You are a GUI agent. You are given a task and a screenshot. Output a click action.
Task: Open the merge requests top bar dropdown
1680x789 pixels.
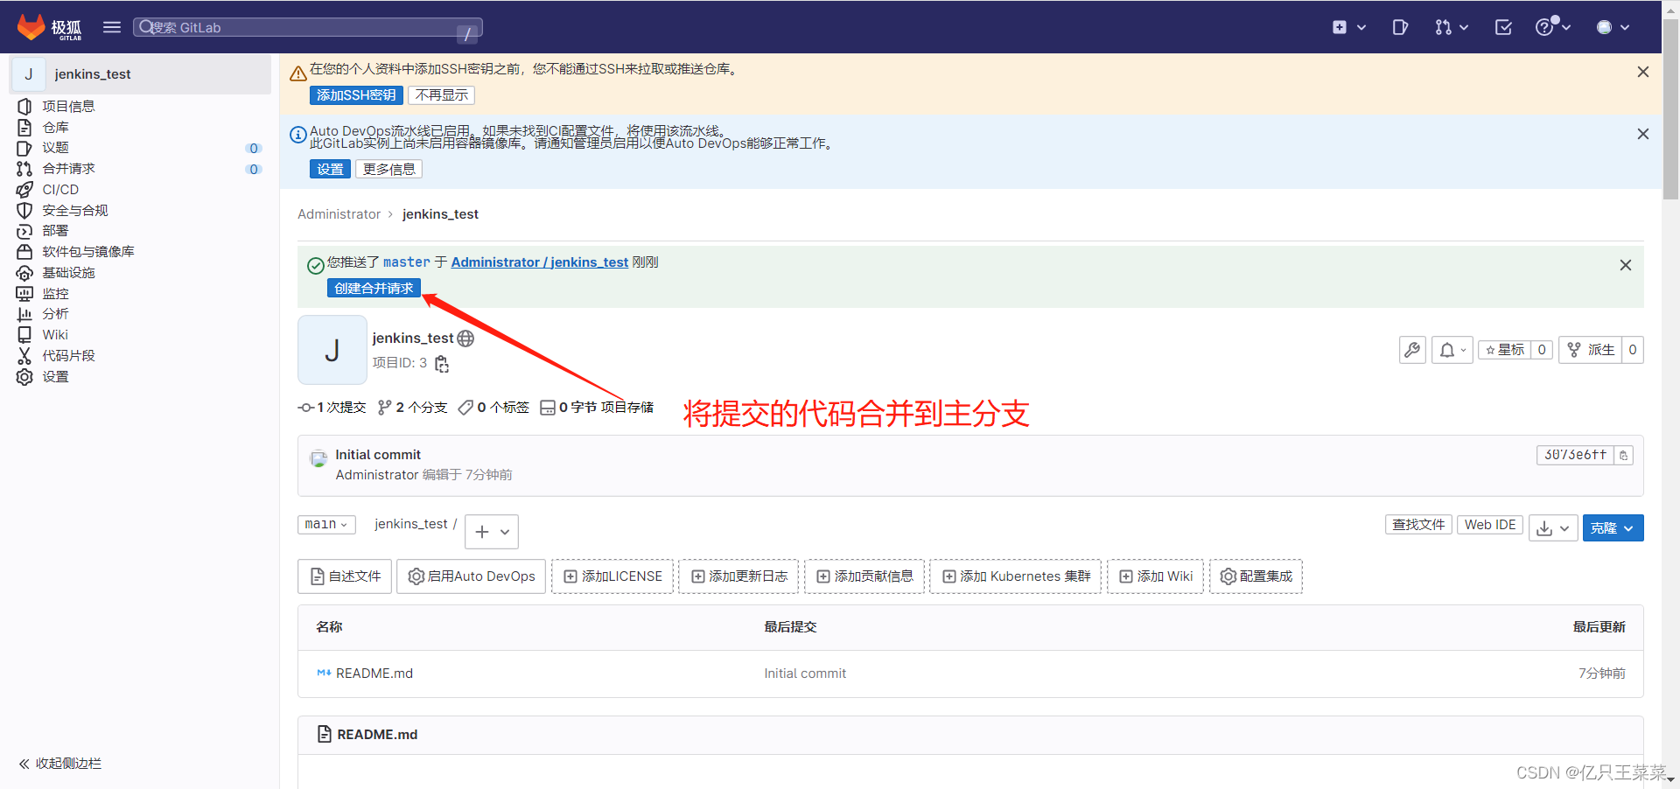tap(1451, 27)
